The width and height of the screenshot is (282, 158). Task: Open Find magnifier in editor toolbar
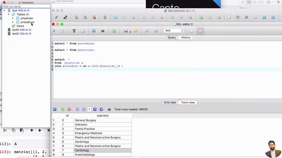[147, 31]
